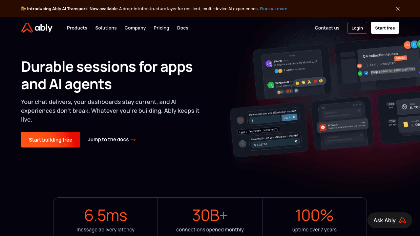Open the Products dropdown menu
The image size is (420, 236).
tap(77, 28)
